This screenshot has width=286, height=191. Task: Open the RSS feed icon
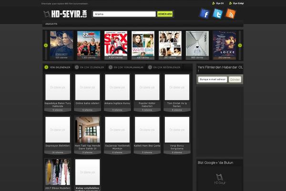coord(230,13)
